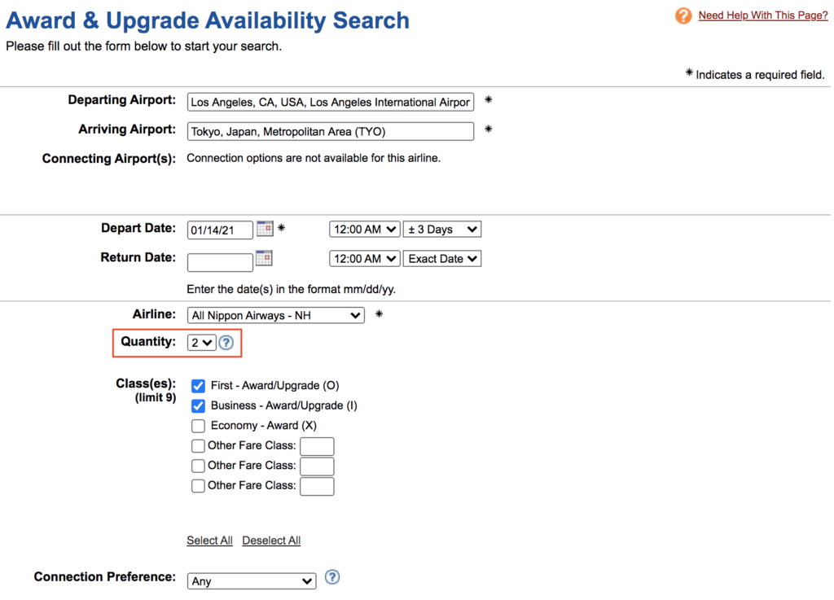Viewport: 834px width, 600px height.
Task: Open the Return Date time dropdown
Action: pos(364,259)
